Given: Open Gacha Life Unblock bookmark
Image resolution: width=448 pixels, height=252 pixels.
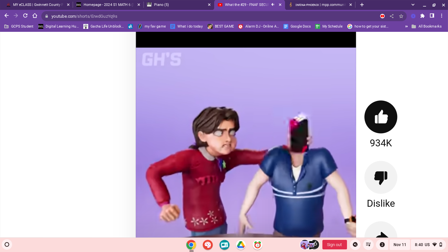Looking at the screenshot, I should tap(104, 26).
